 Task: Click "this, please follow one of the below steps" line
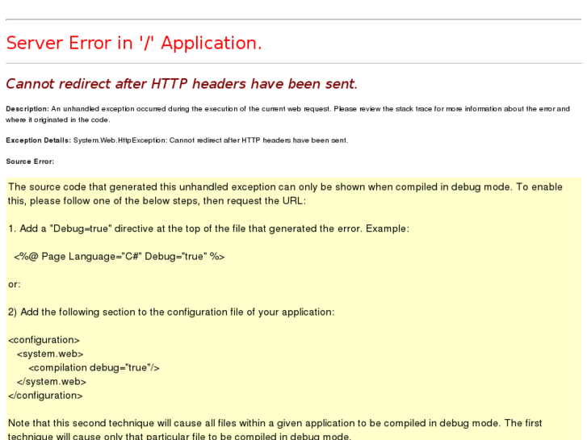pos(157,201)
